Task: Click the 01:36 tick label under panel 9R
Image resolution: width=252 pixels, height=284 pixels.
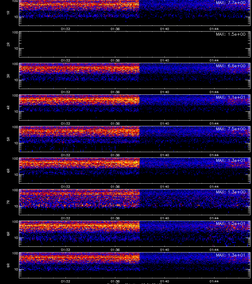Action: [115, 281]
